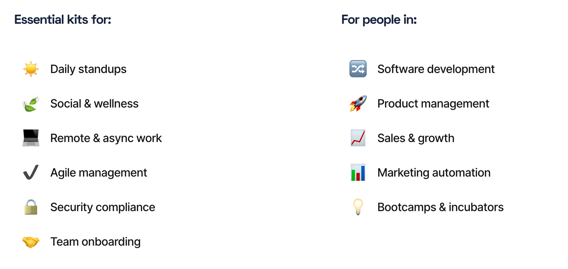Click the handshake icon for Team onboarding
Image resolution: width=568 pixels, height=269 pixels.
click(31, 242)
